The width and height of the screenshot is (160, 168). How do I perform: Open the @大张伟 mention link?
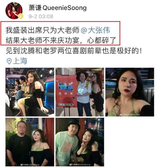95,30
